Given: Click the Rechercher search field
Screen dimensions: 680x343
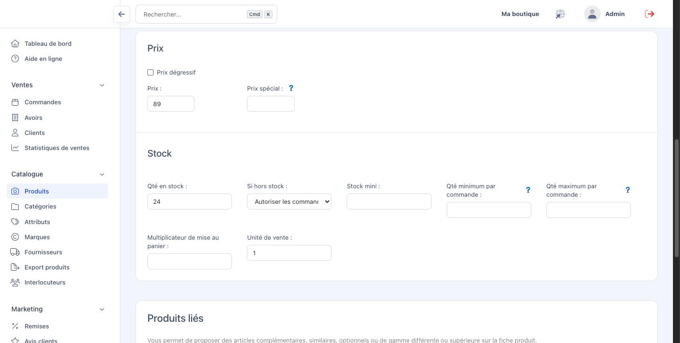Looking at the screenshot, I should click(206, 14).
